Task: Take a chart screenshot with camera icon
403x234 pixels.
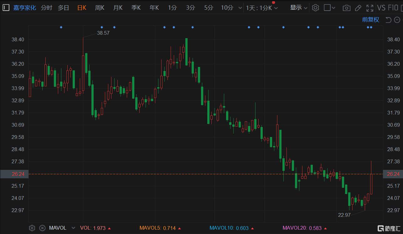Action: 346,8
